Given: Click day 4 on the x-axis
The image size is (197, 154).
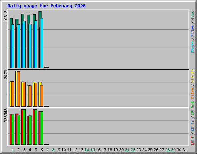Looking at the screenshot, I should 30,150.
